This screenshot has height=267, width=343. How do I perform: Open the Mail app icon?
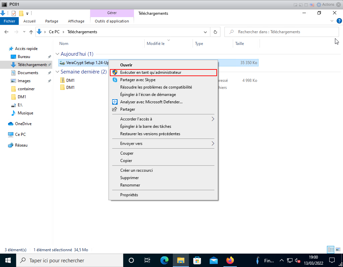point(214,260)
